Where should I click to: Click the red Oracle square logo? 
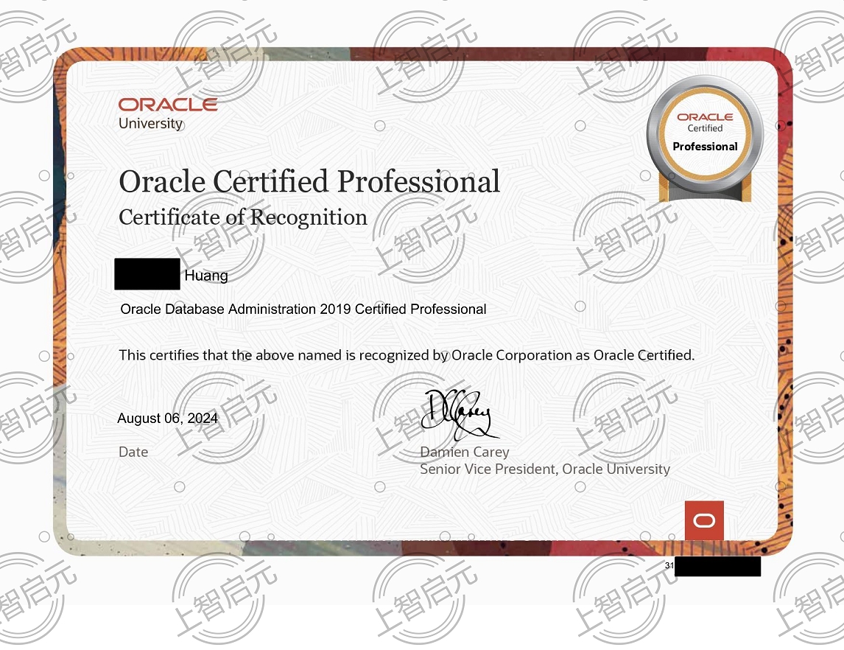[x=704, y=520]
